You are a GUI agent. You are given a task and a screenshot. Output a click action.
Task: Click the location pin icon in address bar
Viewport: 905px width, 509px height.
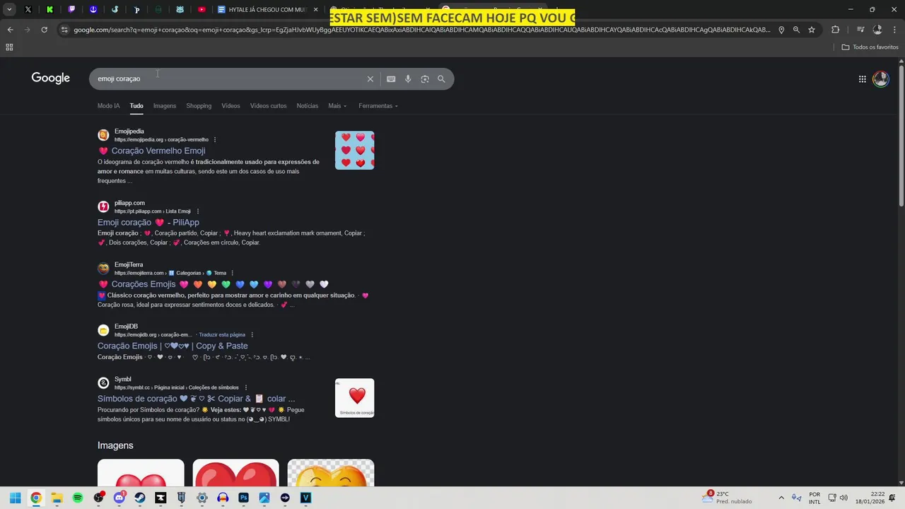point(781,30)
